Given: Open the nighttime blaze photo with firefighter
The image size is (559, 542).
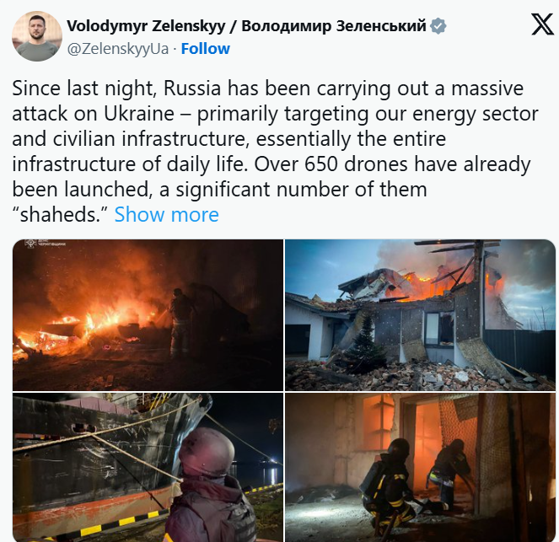Looking at the screenshot, I should pyautogui.click(x=148, y=315).
